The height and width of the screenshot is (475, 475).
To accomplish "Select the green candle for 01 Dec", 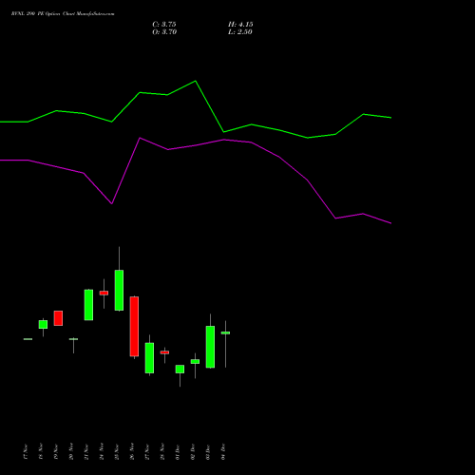I will [x=180, y=369].
